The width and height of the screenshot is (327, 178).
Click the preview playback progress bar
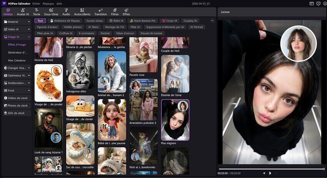click(x=271, y=169)
